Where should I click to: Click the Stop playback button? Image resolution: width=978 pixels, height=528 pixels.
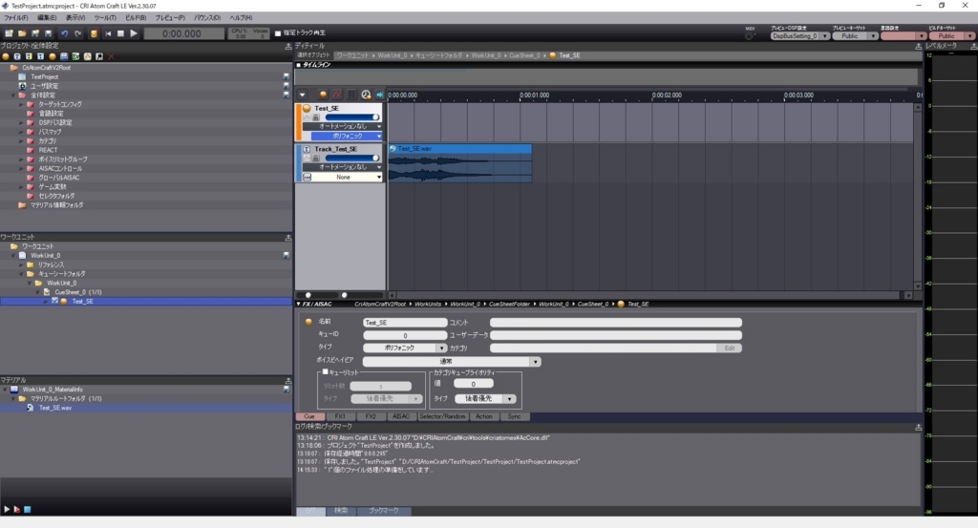[x=120, y=33]
